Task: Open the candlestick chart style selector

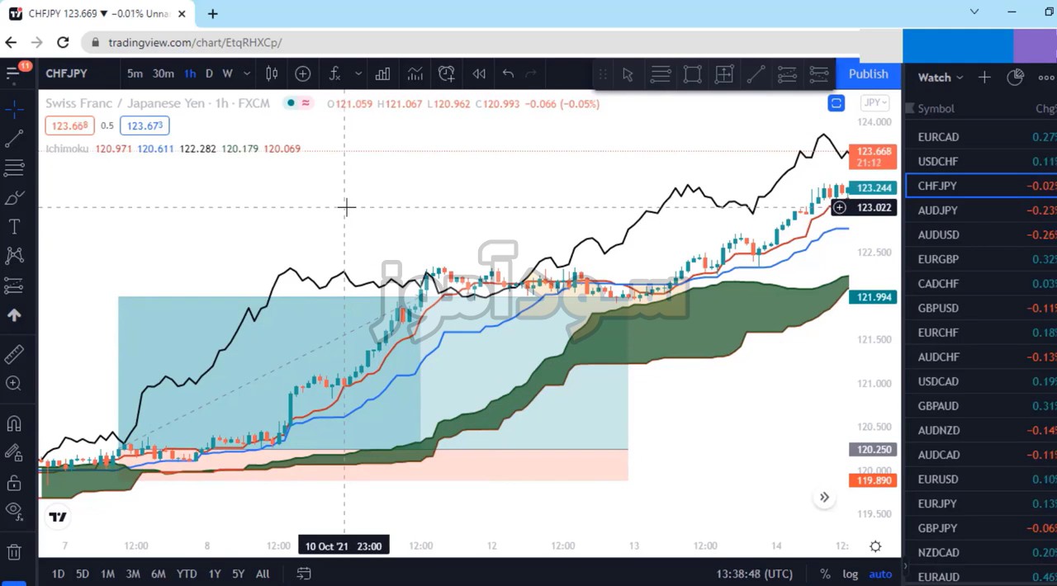Action: [x=272, y=74]
